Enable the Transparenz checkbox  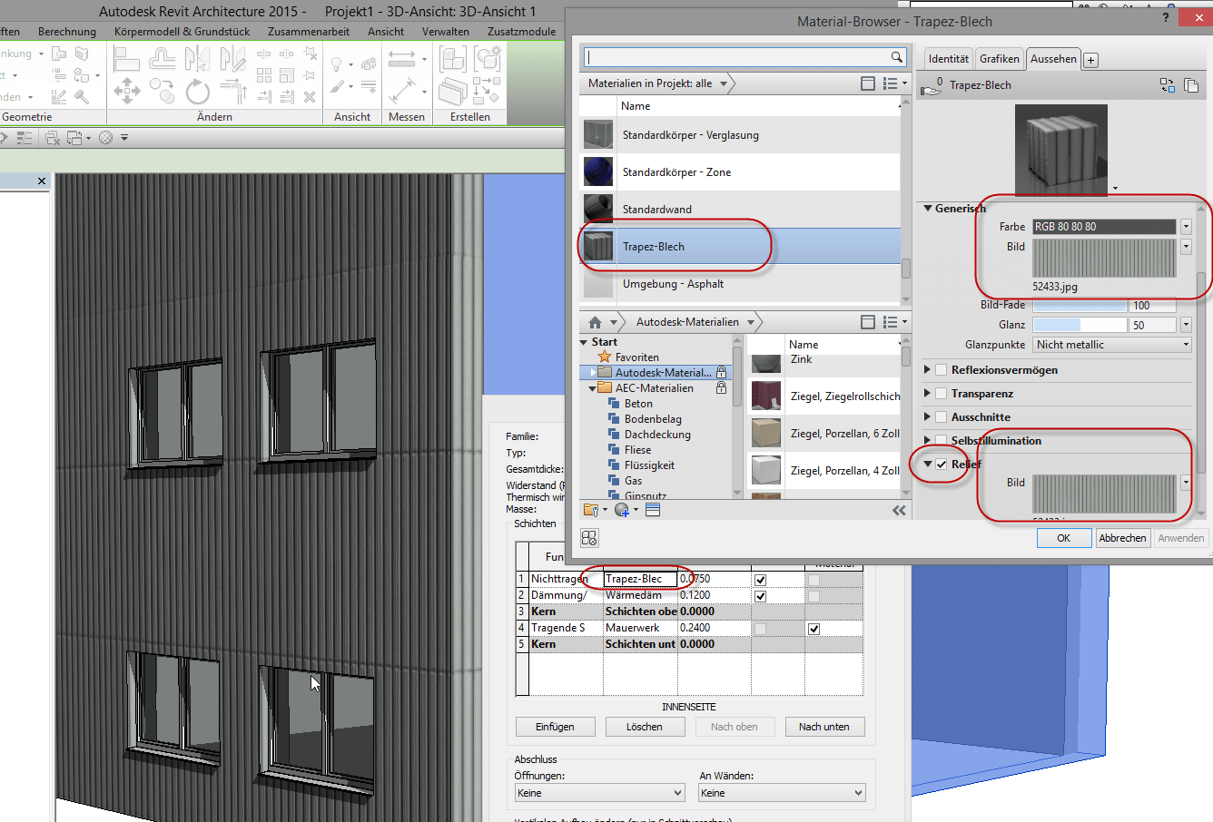pos(942,394)
